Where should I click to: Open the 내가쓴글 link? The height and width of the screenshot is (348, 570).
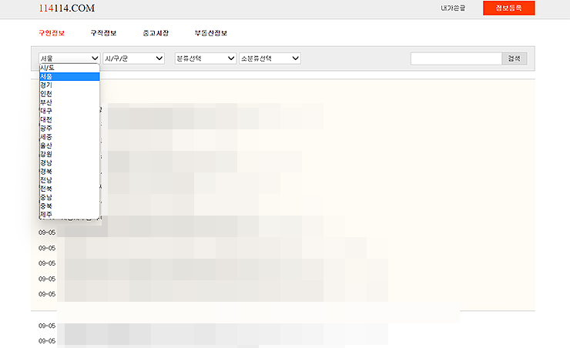point(453,8)
